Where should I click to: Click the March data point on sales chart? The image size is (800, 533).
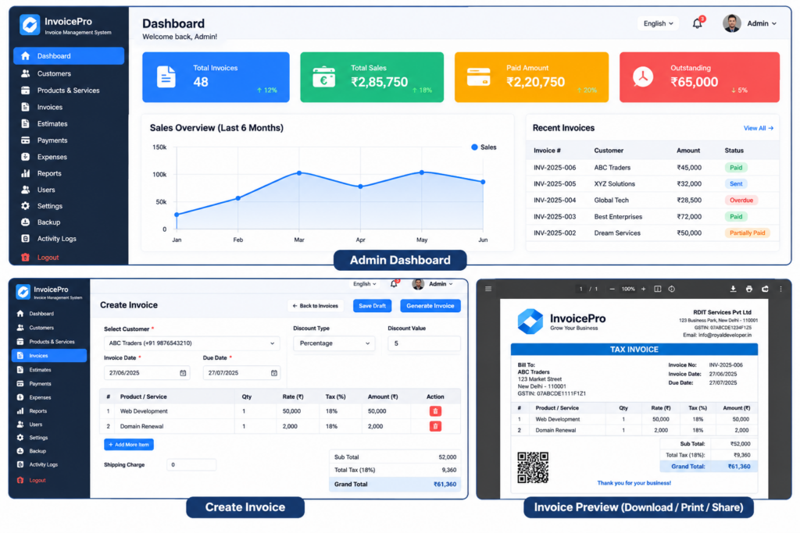tap(299, 173)
